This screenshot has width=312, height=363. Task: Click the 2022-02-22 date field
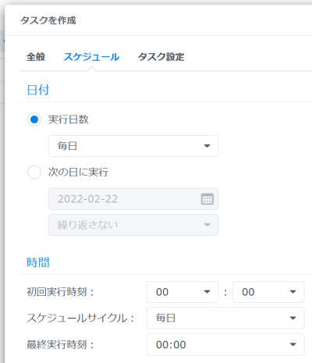(133, 199)
